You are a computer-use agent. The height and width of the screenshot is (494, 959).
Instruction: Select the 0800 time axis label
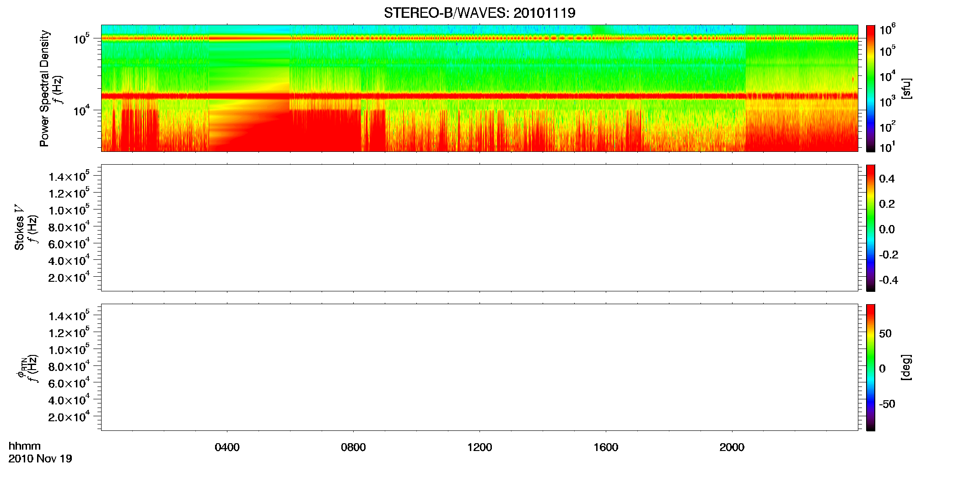click(353, 447)
